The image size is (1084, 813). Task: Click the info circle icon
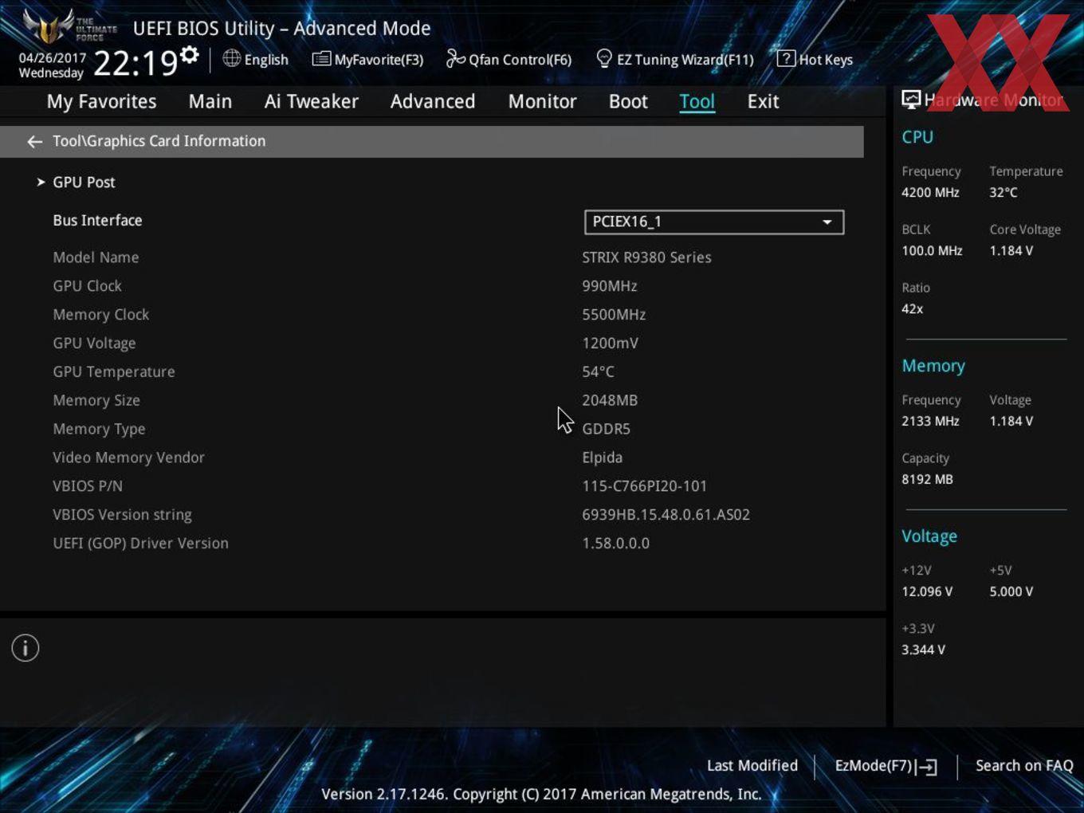click(x=26, y=648)
